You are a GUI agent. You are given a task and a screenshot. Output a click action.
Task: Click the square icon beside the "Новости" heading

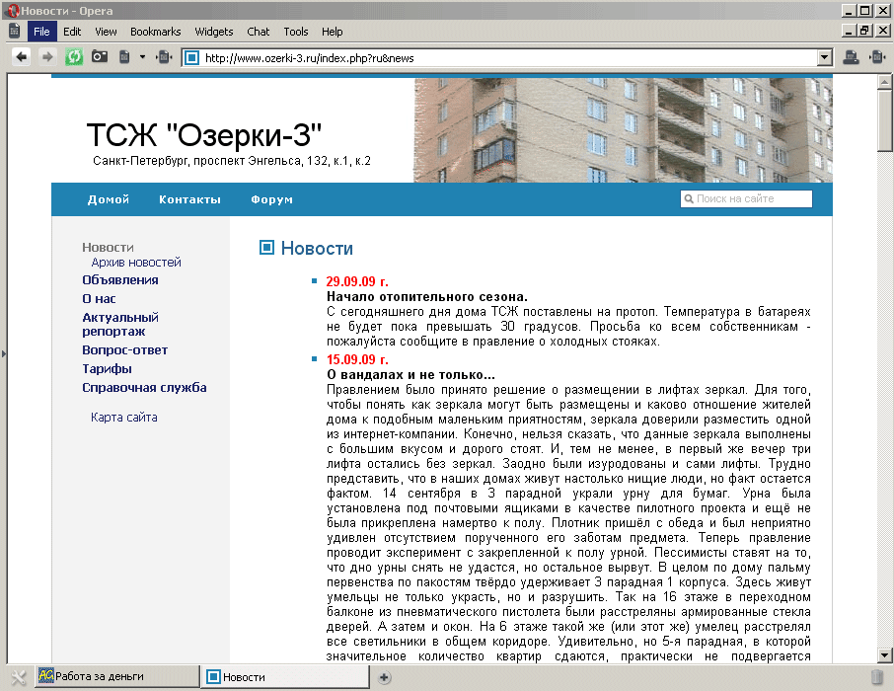click(x=266, y=247)
